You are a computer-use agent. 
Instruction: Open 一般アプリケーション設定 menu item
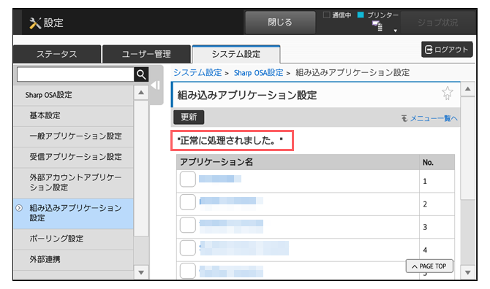tap(73, 136)
